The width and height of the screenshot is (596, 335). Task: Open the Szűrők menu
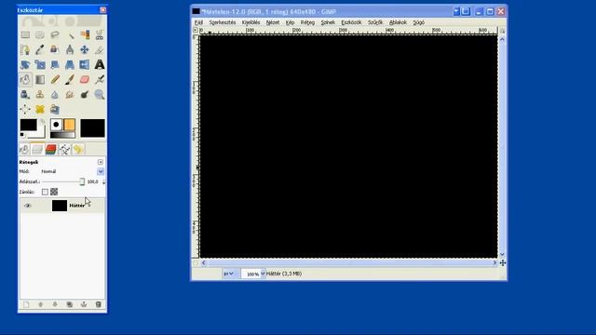pos(375,22)
